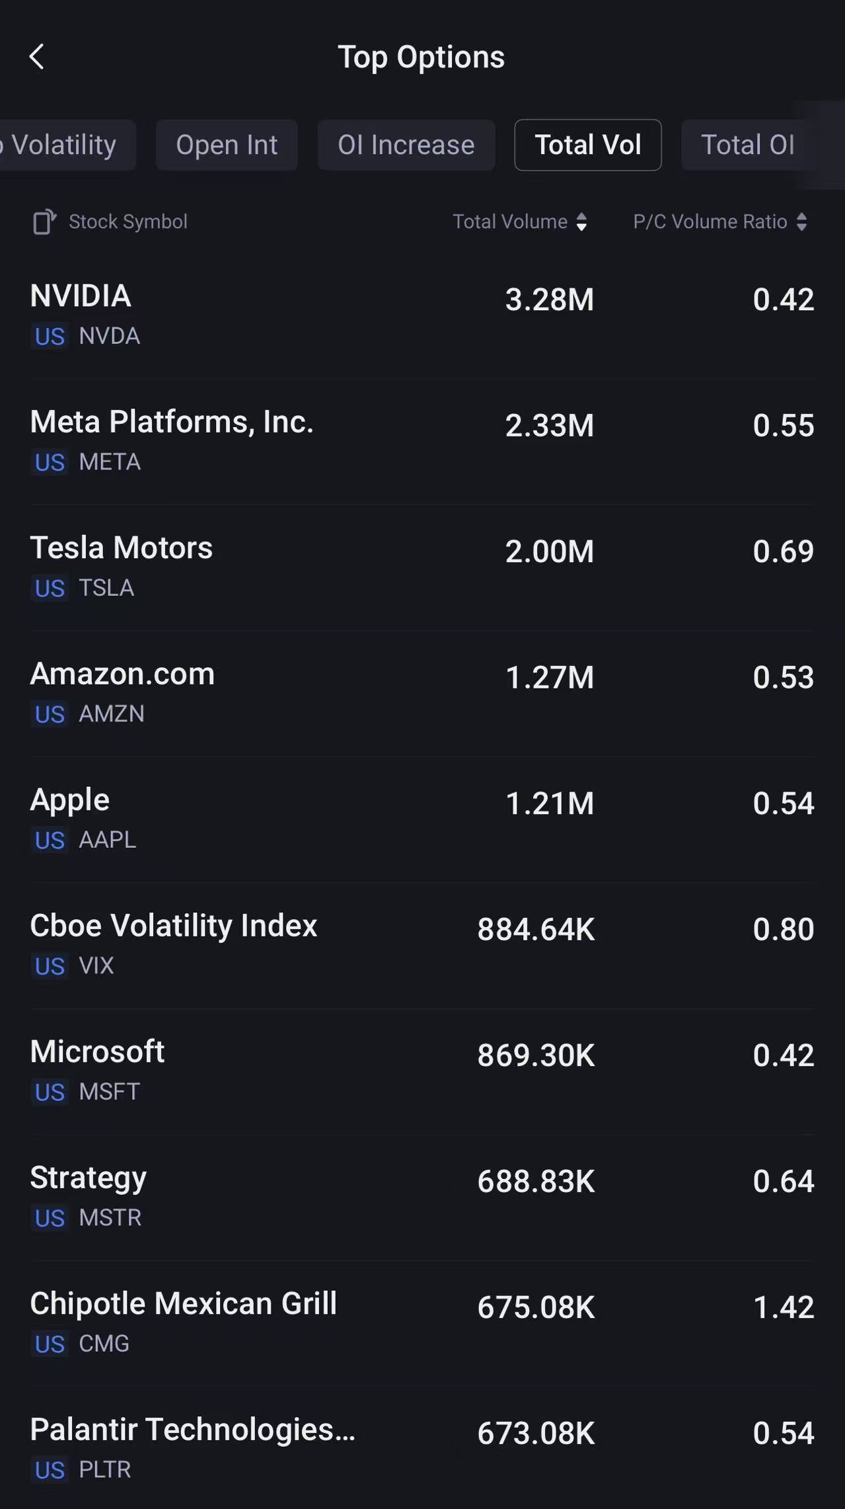The height and width of the screenshot is (1509, 845).
Task: Select the Microsoft MSFT row
Action: (422, 1071)
